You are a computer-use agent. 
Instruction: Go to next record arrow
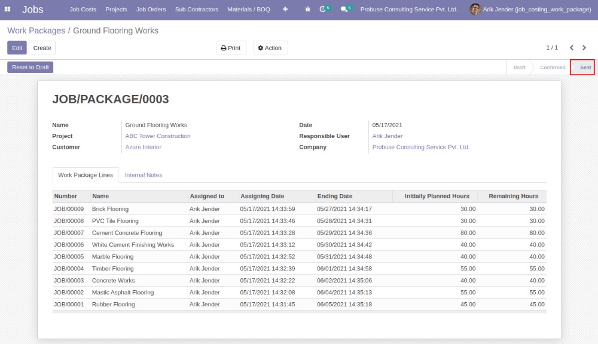pos(584,48)
